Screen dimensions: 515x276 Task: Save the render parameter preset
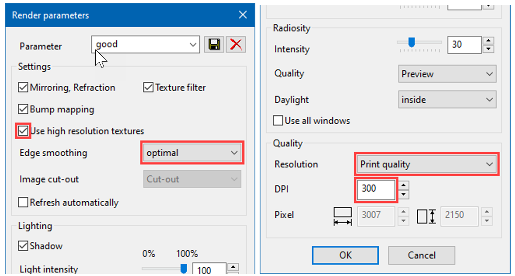(213, 45)
